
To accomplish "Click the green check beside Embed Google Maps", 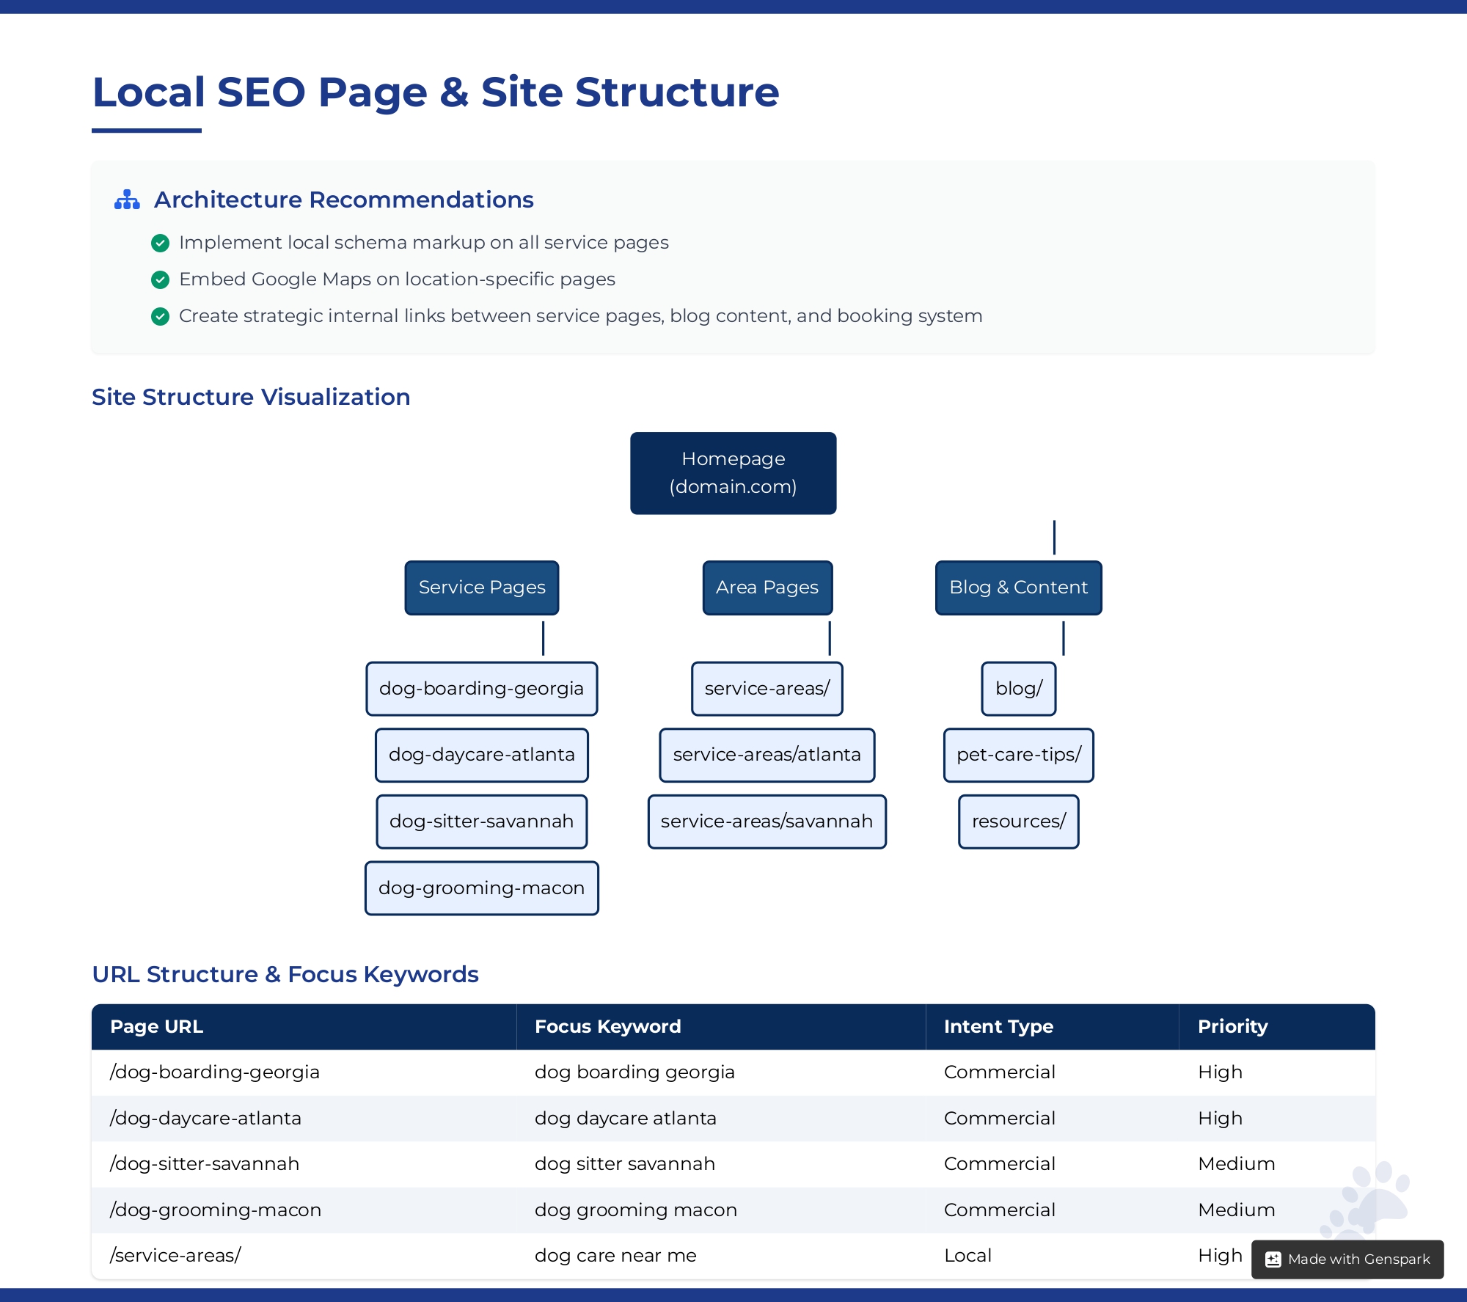I will [160, 279].
